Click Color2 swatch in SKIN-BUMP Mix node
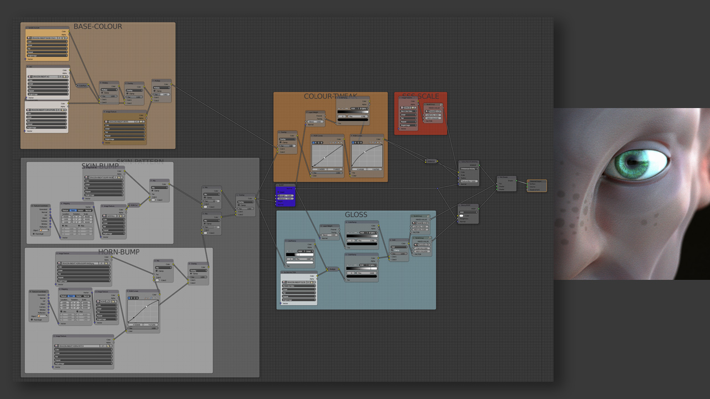Viewport: 710px width, 399px height. point(153,200)
